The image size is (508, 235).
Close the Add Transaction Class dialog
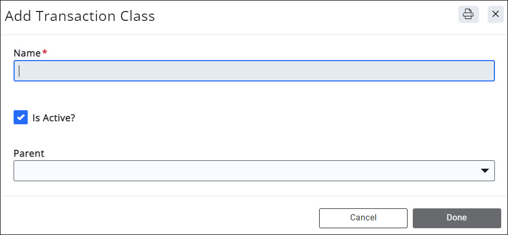point(495,14)
